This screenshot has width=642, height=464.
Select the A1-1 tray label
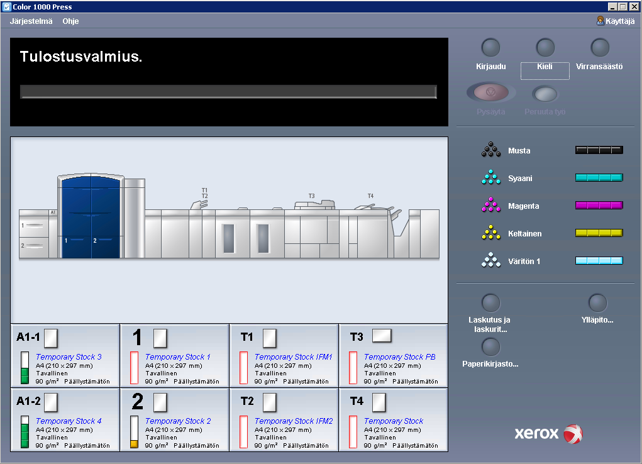(x=28, y=337)
